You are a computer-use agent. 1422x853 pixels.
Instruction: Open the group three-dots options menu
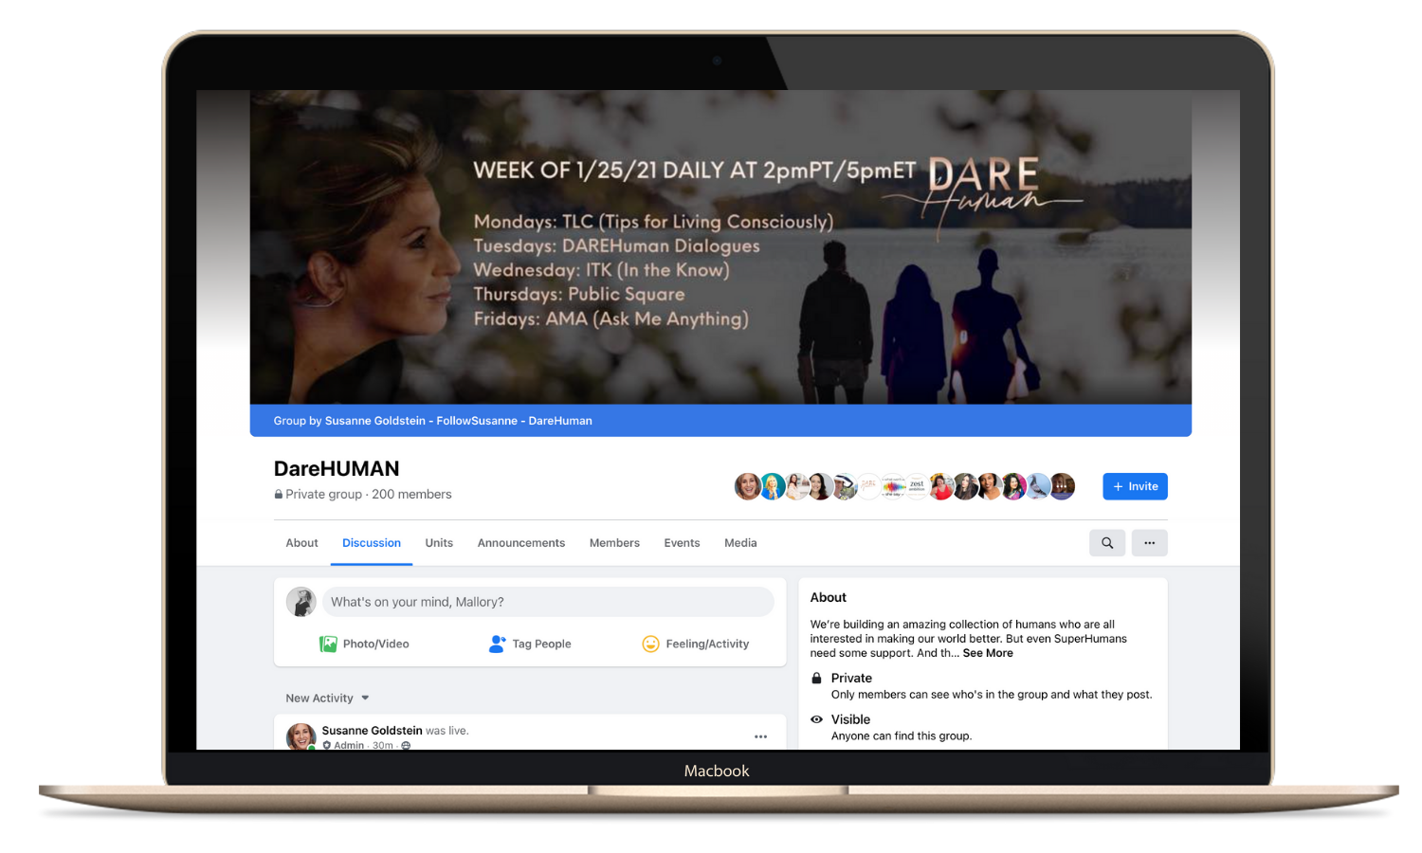(x=1149, y=543)
